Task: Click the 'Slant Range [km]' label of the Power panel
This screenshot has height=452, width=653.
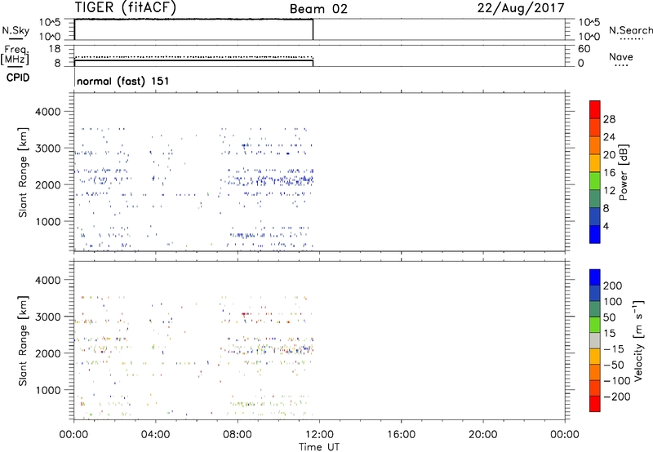Action: (23, 172)
